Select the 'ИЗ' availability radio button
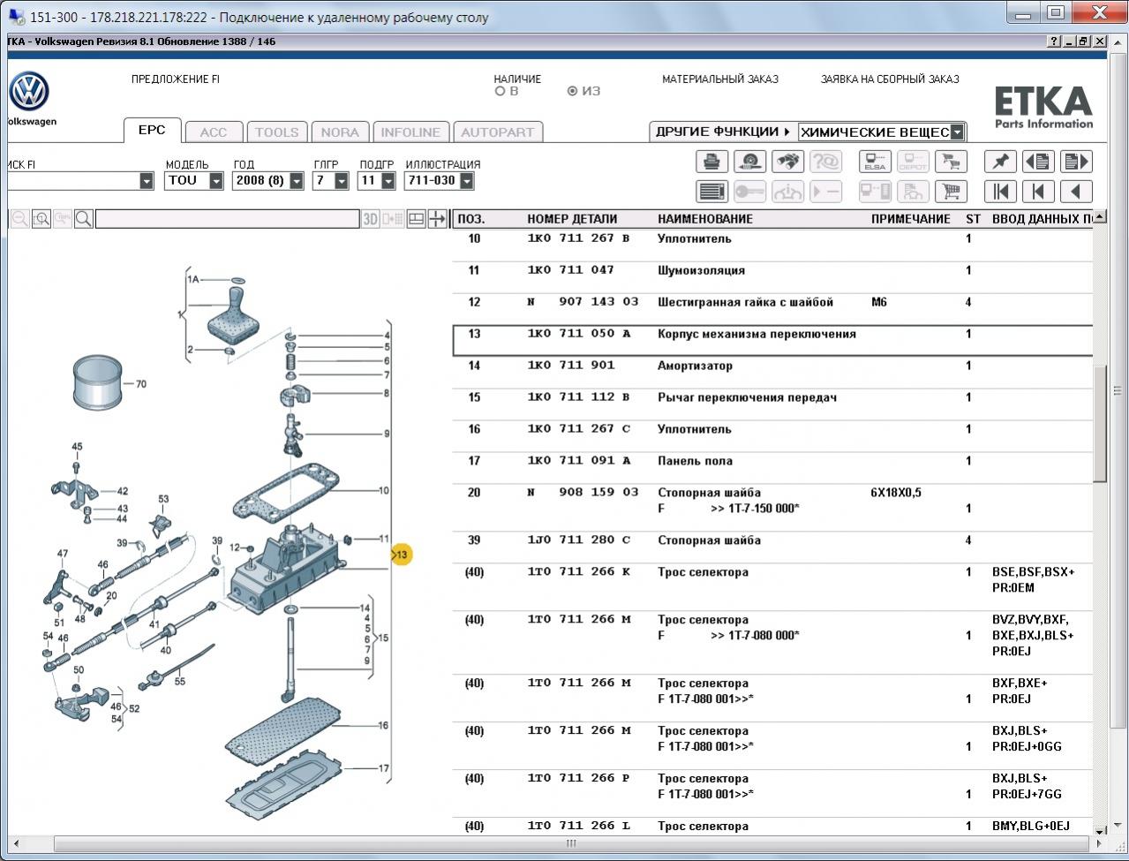The image size is (1129, 861). (572, 91)
